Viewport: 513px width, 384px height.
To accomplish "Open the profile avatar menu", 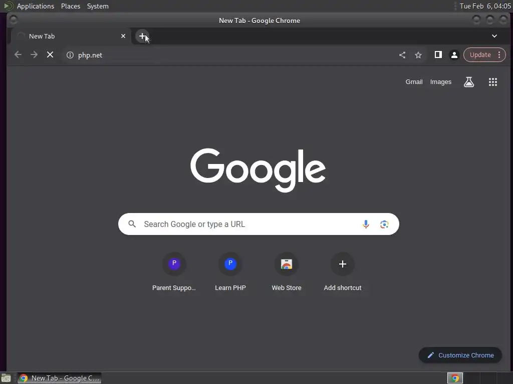I will [454, 55].
